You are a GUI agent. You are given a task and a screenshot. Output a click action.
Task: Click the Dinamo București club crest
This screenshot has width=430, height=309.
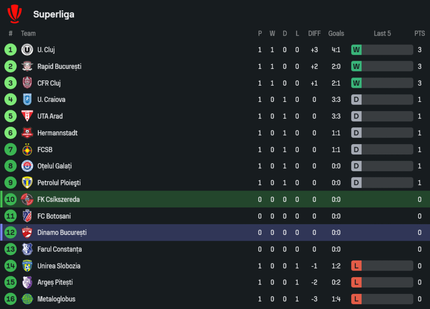(x=27, y=233)
